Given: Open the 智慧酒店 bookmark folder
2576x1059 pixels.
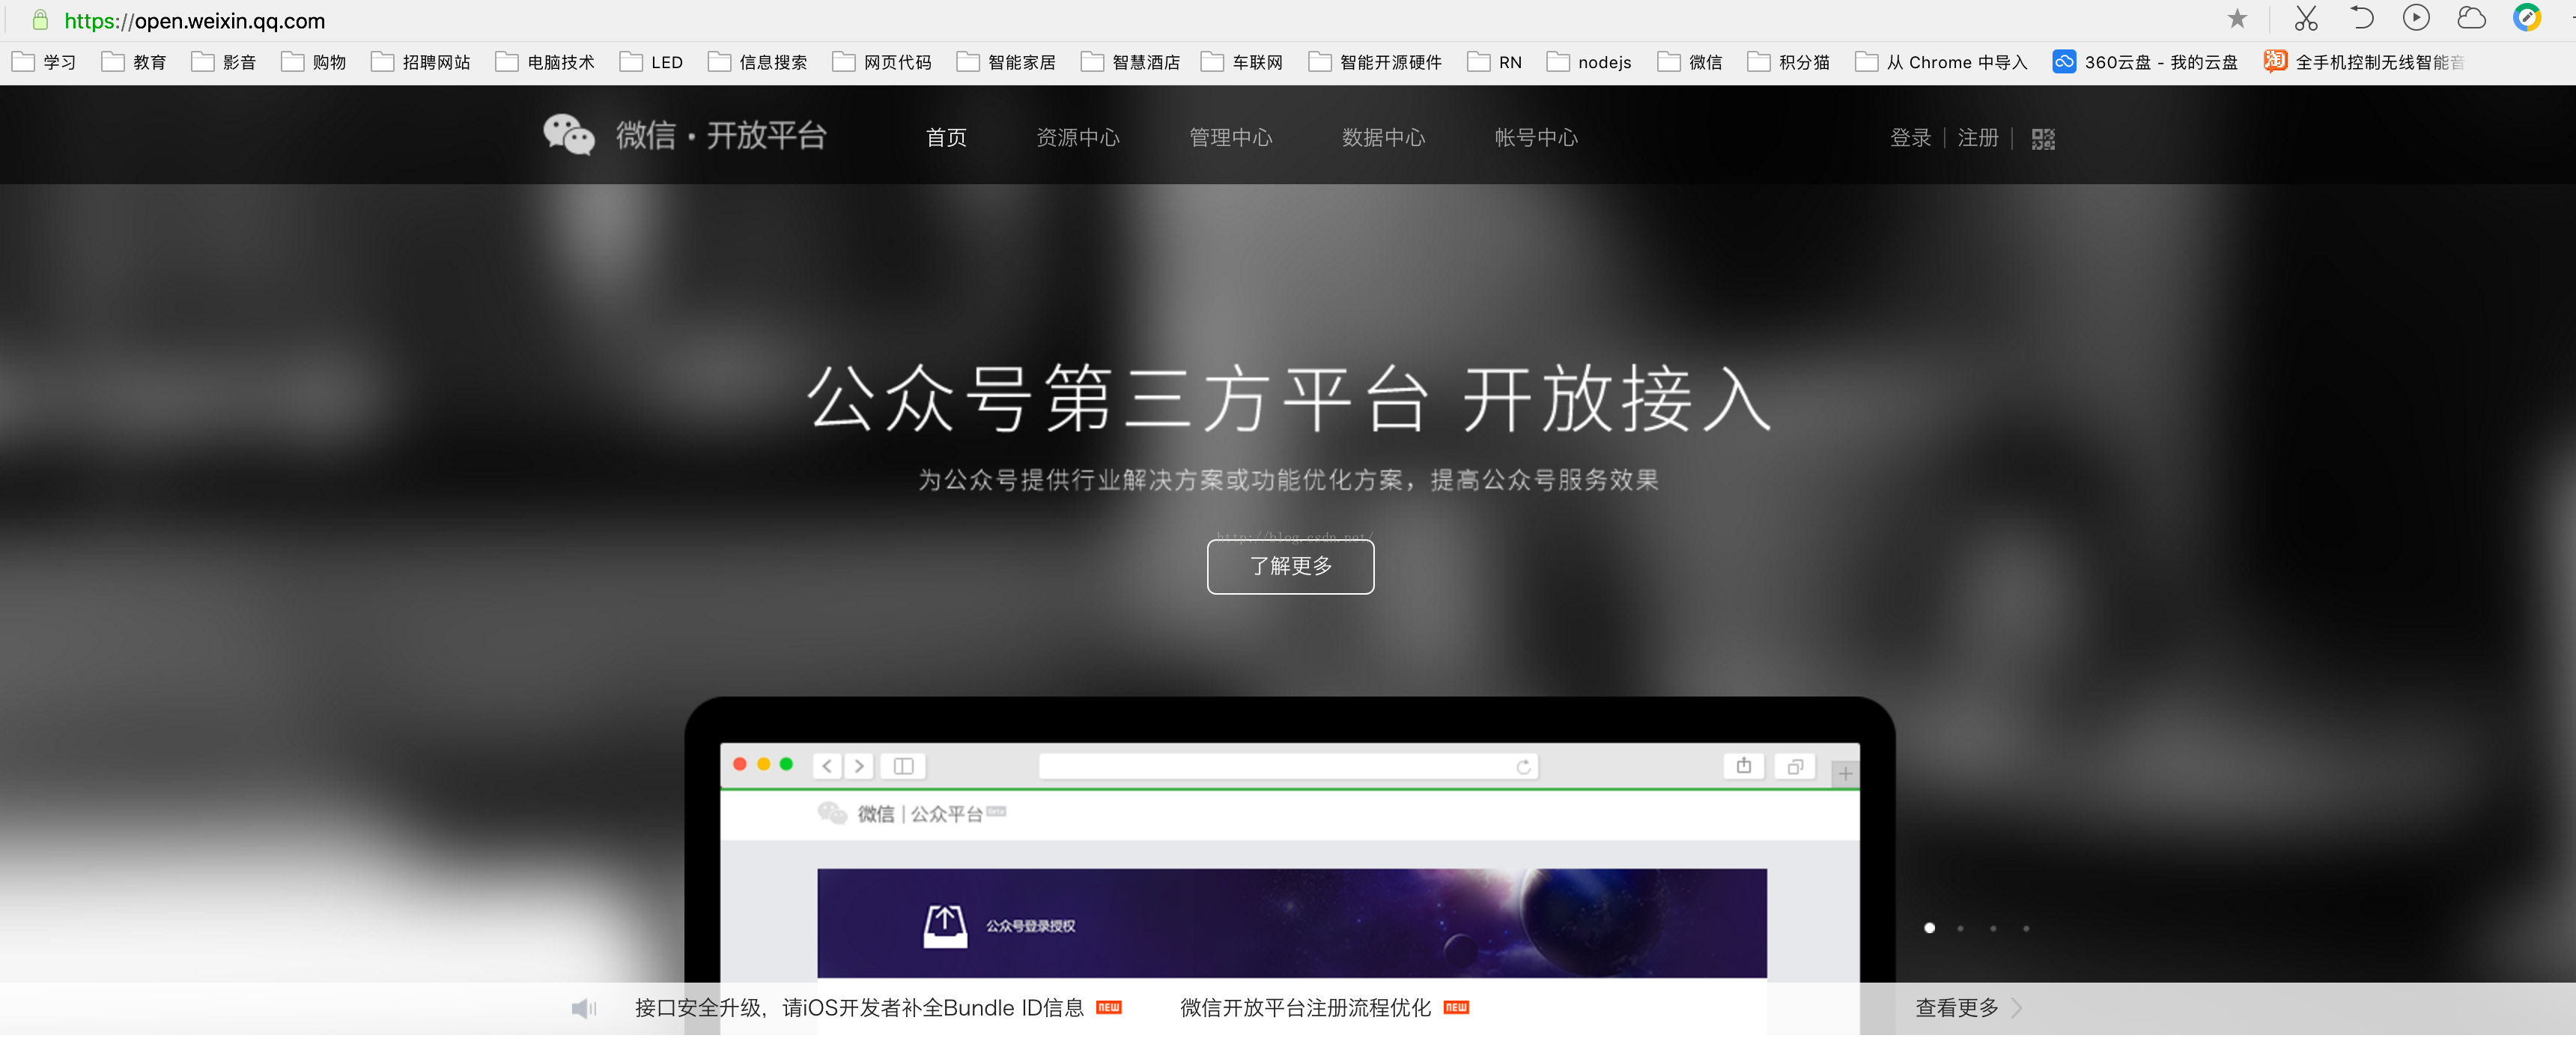Looking at the screenshot, I should click(x=1131, y=62).
